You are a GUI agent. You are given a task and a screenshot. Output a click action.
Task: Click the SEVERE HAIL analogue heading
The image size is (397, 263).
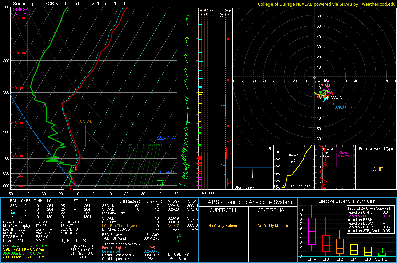[x=273, y=210]
